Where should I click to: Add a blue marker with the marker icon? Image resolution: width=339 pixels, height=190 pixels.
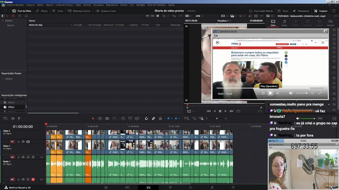click(176, 118)
